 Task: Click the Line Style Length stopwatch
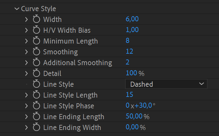click(x=36, y=95)
